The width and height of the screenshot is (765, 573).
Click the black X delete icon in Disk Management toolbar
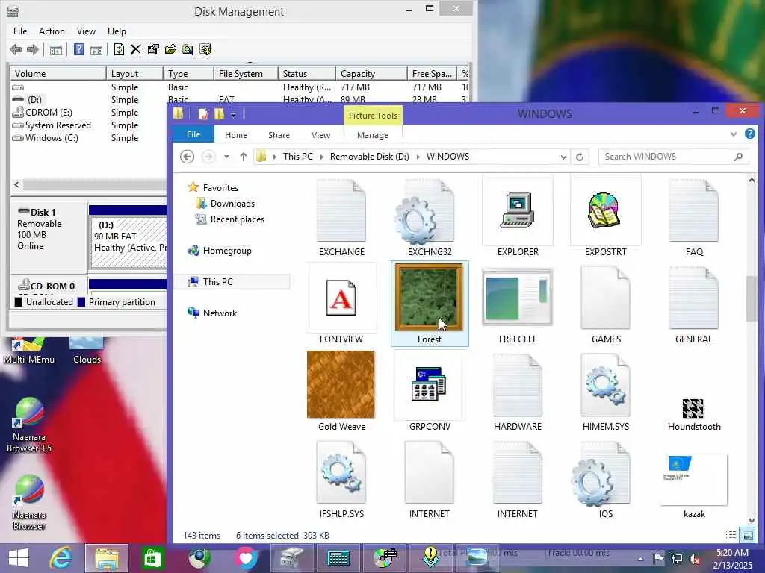tap(136, 49)
